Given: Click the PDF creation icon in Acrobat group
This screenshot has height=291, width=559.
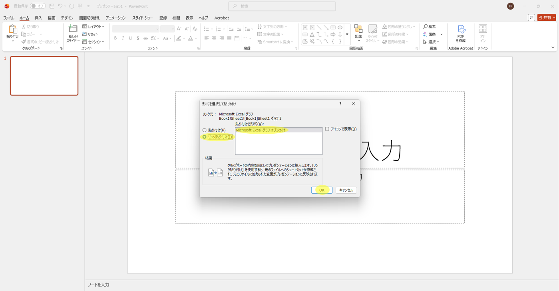Looking at the screenshot, I should click(x=461, y=30).
